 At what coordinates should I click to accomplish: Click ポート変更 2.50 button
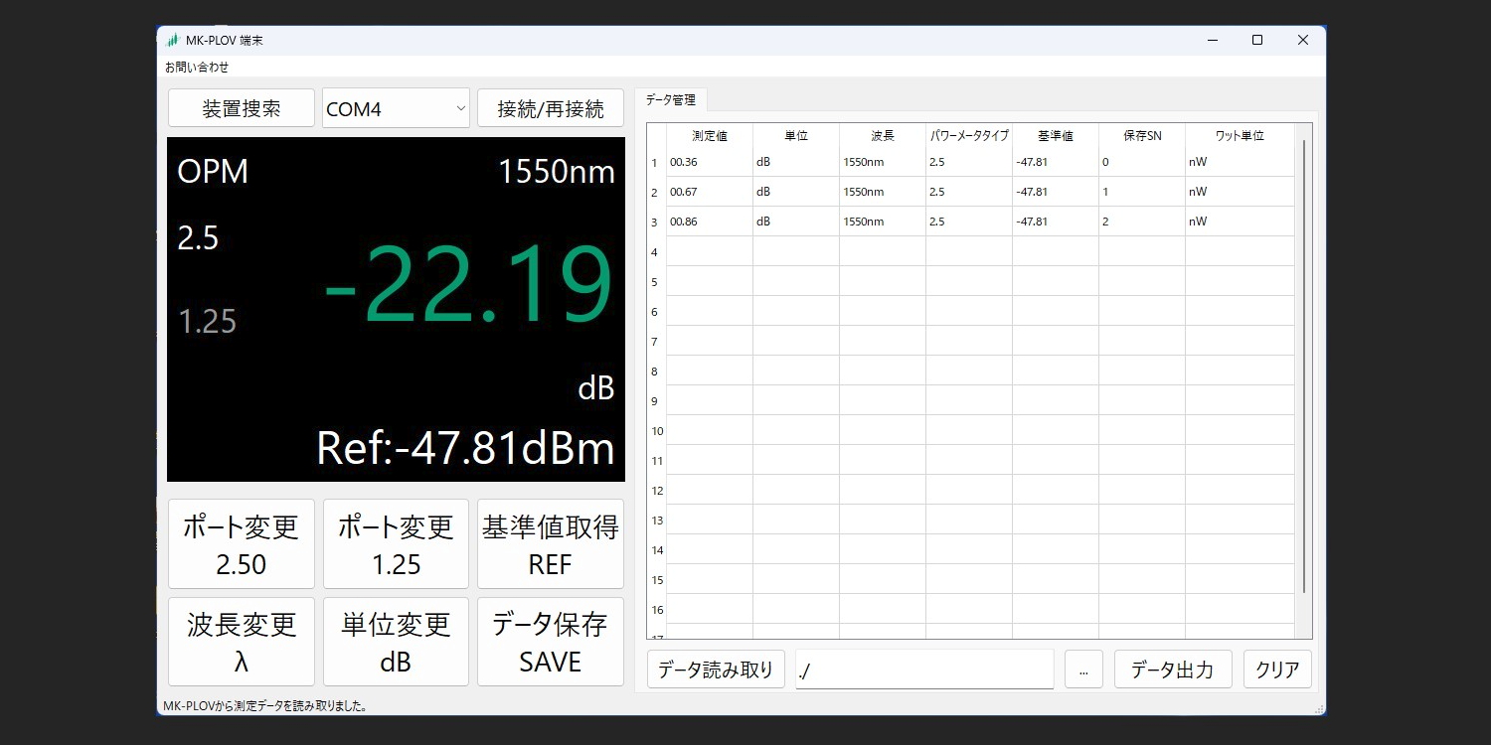coord(242,543)
